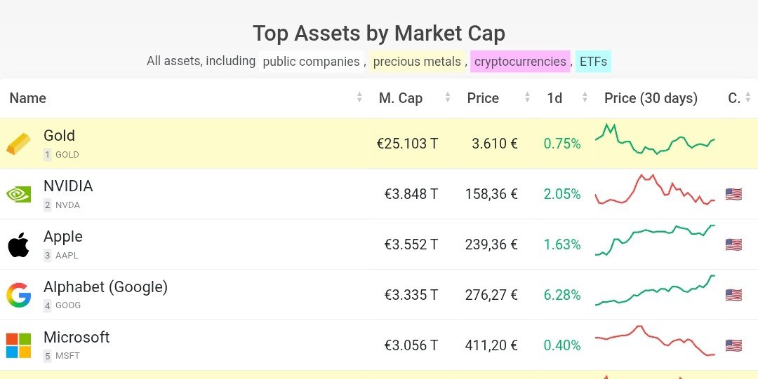Click the Google logo icon

point(18,295)
